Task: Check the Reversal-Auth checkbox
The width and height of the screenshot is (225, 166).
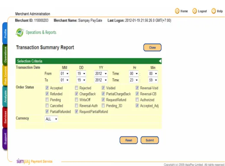Action: [77, 106]
